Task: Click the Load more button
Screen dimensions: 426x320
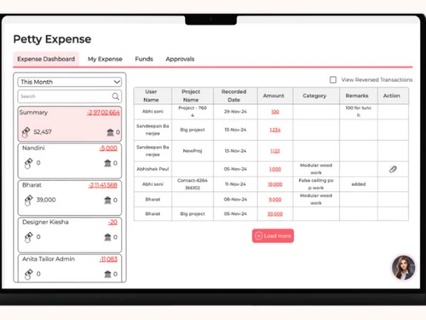Action: [x=273, y=236]
